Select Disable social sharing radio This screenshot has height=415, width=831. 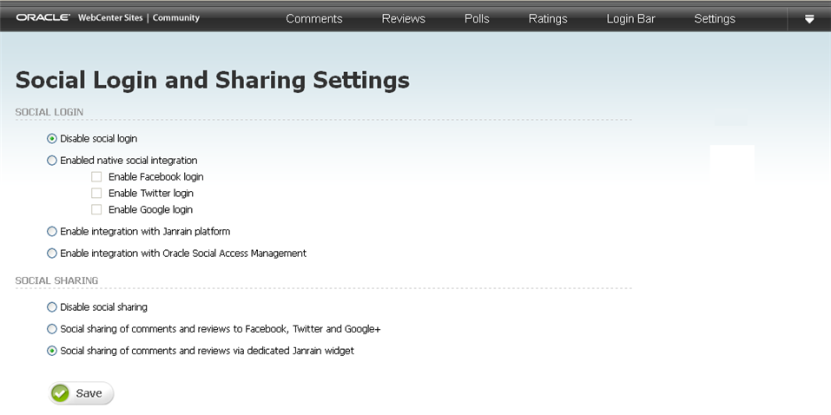[x=52, y=306]
